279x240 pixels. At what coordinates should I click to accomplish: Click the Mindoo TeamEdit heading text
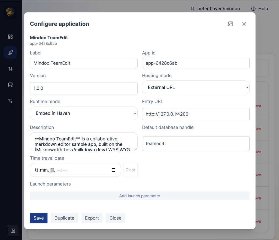pyautogui.click(x=49, y=38)
